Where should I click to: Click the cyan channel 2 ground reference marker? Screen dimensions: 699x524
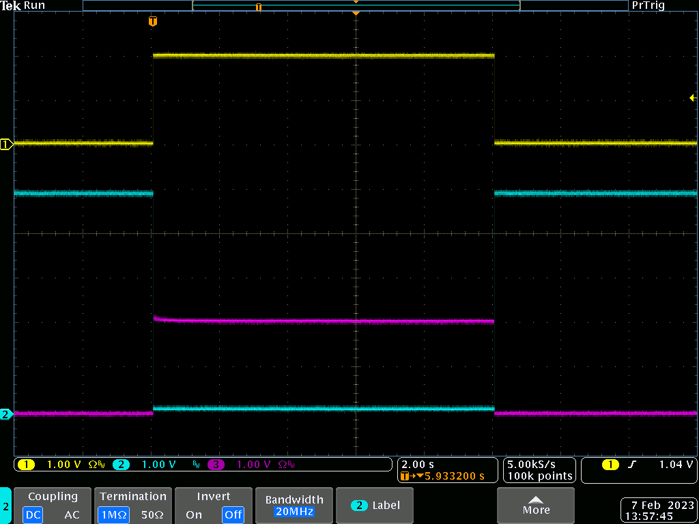point(7,414)
